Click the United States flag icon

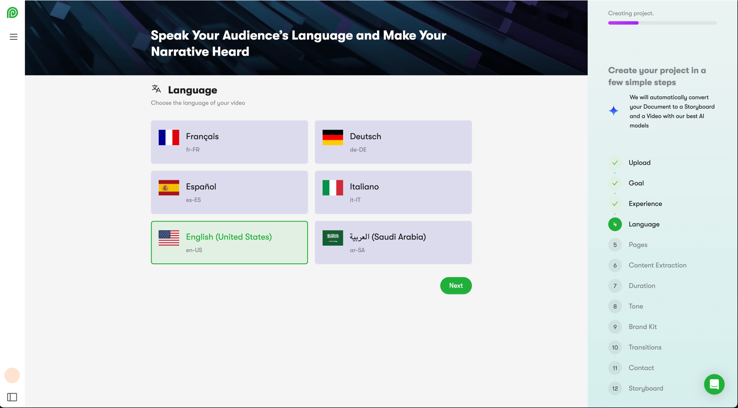click(169, 238)
